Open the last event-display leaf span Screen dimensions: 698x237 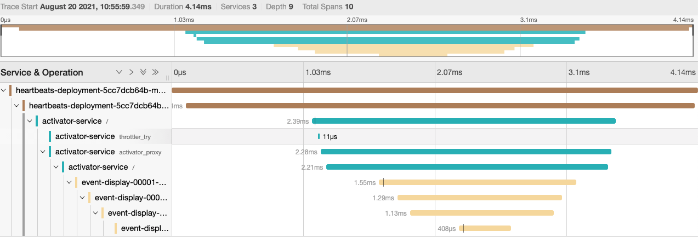(144, 228)
